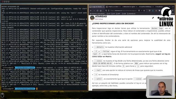This screenshot has height=99, width=176.
Task: Click 'worker-processes.sh' line in terminal
Action: point(10,7)
